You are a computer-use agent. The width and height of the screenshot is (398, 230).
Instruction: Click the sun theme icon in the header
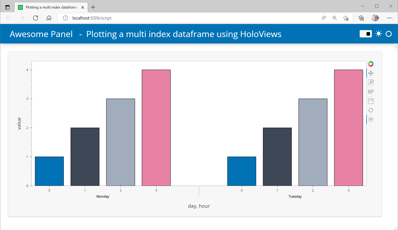[378, 34]
